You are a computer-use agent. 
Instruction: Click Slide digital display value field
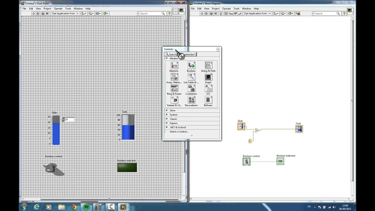click(x=69, y=120)
